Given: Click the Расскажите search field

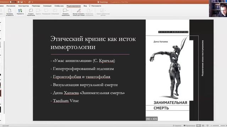Looking at the screenshot, I should coord(96,6).
